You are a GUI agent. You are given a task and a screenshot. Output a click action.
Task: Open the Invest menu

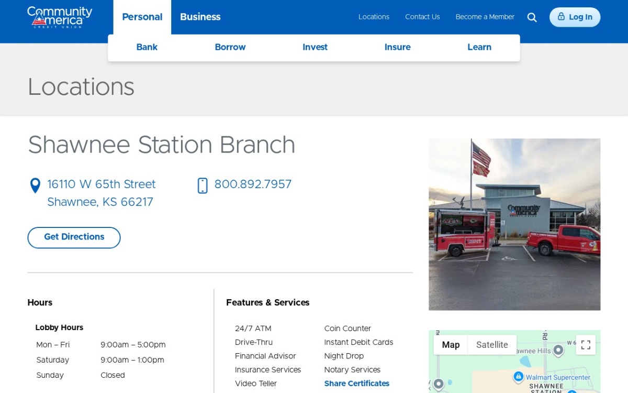[x=315, y=47]
